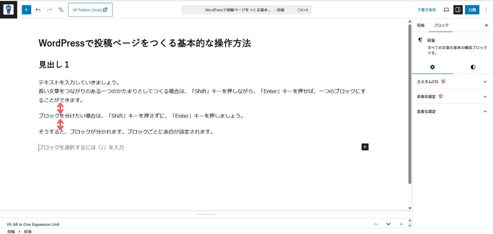493x234 pixels.
Task: Click the site logo icon in the top-left corner
Action: tap(9, 9)
